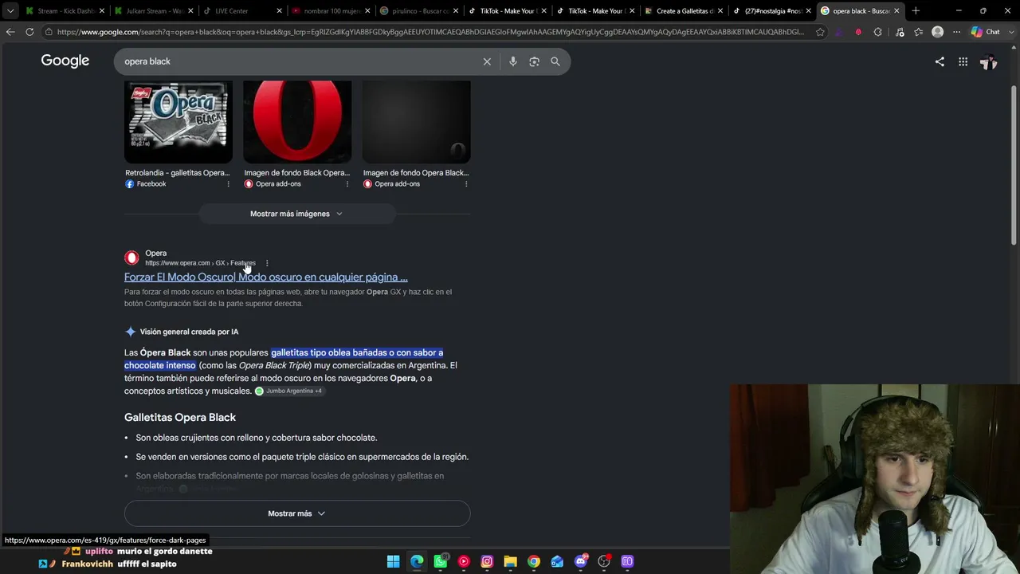Image resolution: width=1020 pixels, height=574 pixels.
Task: Open the Google apps grid
Action: tap(963, 61)
